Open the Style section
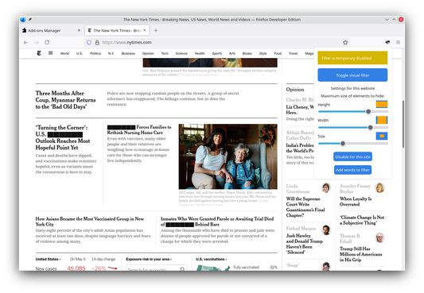The height and width of the screenshot is (293, 424). click(x=263, y=53)
